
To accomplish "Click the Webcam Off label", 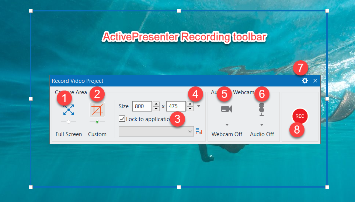I will [227, 134].
